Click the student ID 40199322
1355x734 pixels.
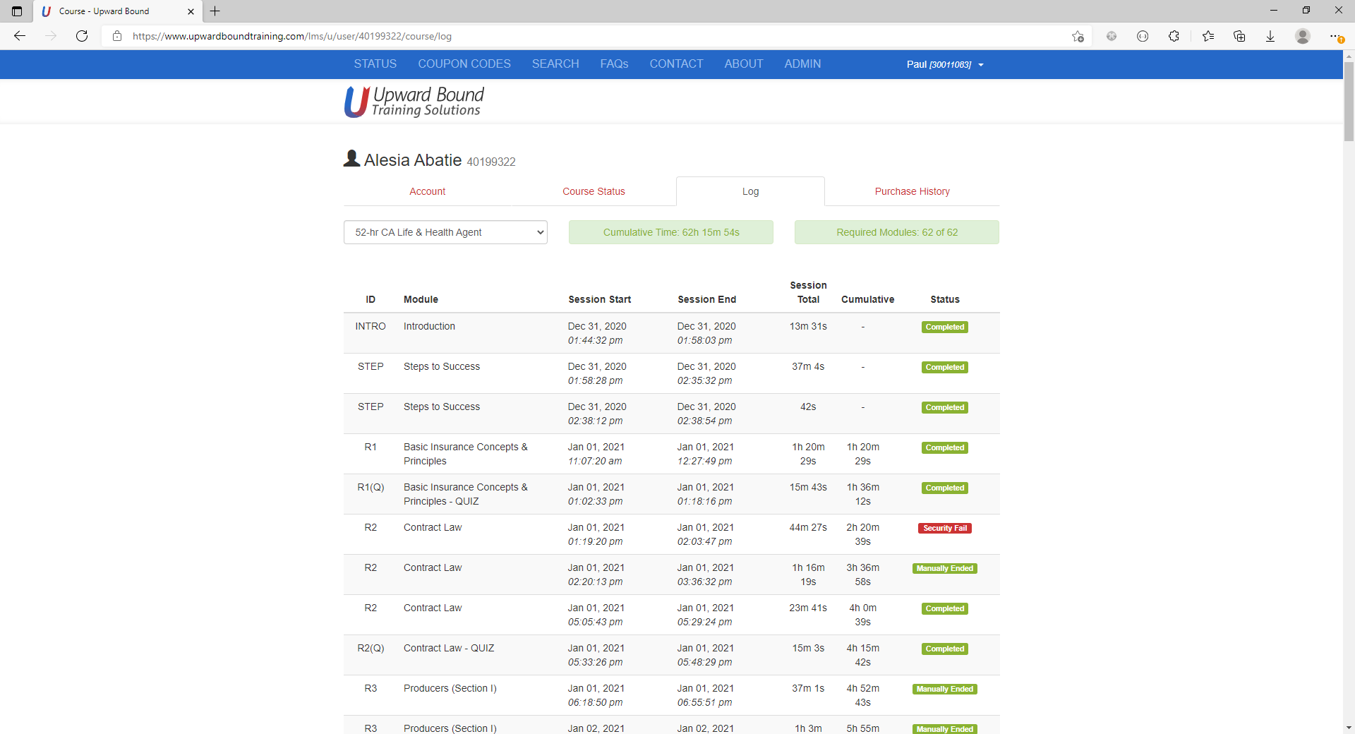pos(491,162)
